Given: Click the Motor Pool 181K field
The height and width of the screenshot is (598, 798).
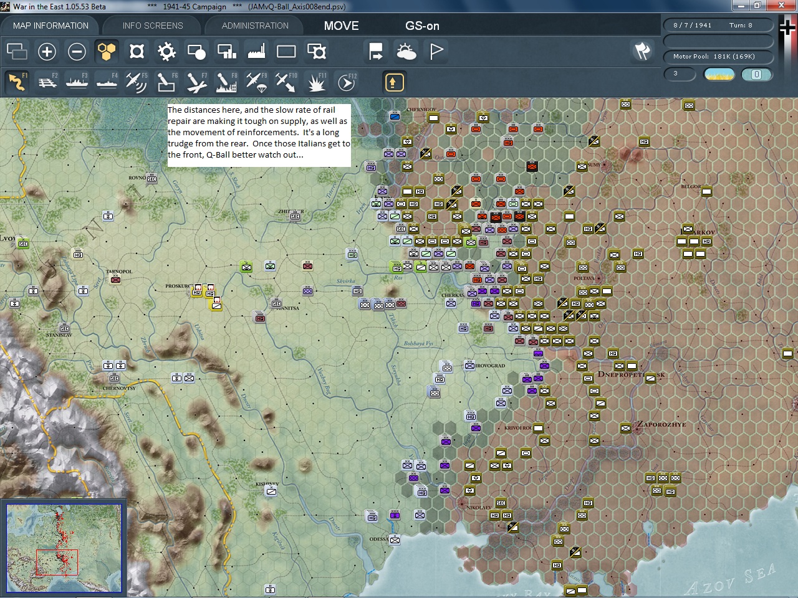Looking at the screenshot, I should (x=718, y=56).
